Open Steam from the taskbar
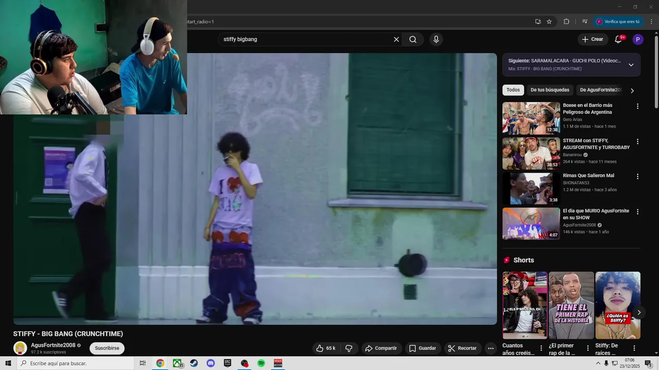Viewport: 659px width, 370px height. point(194,363)
